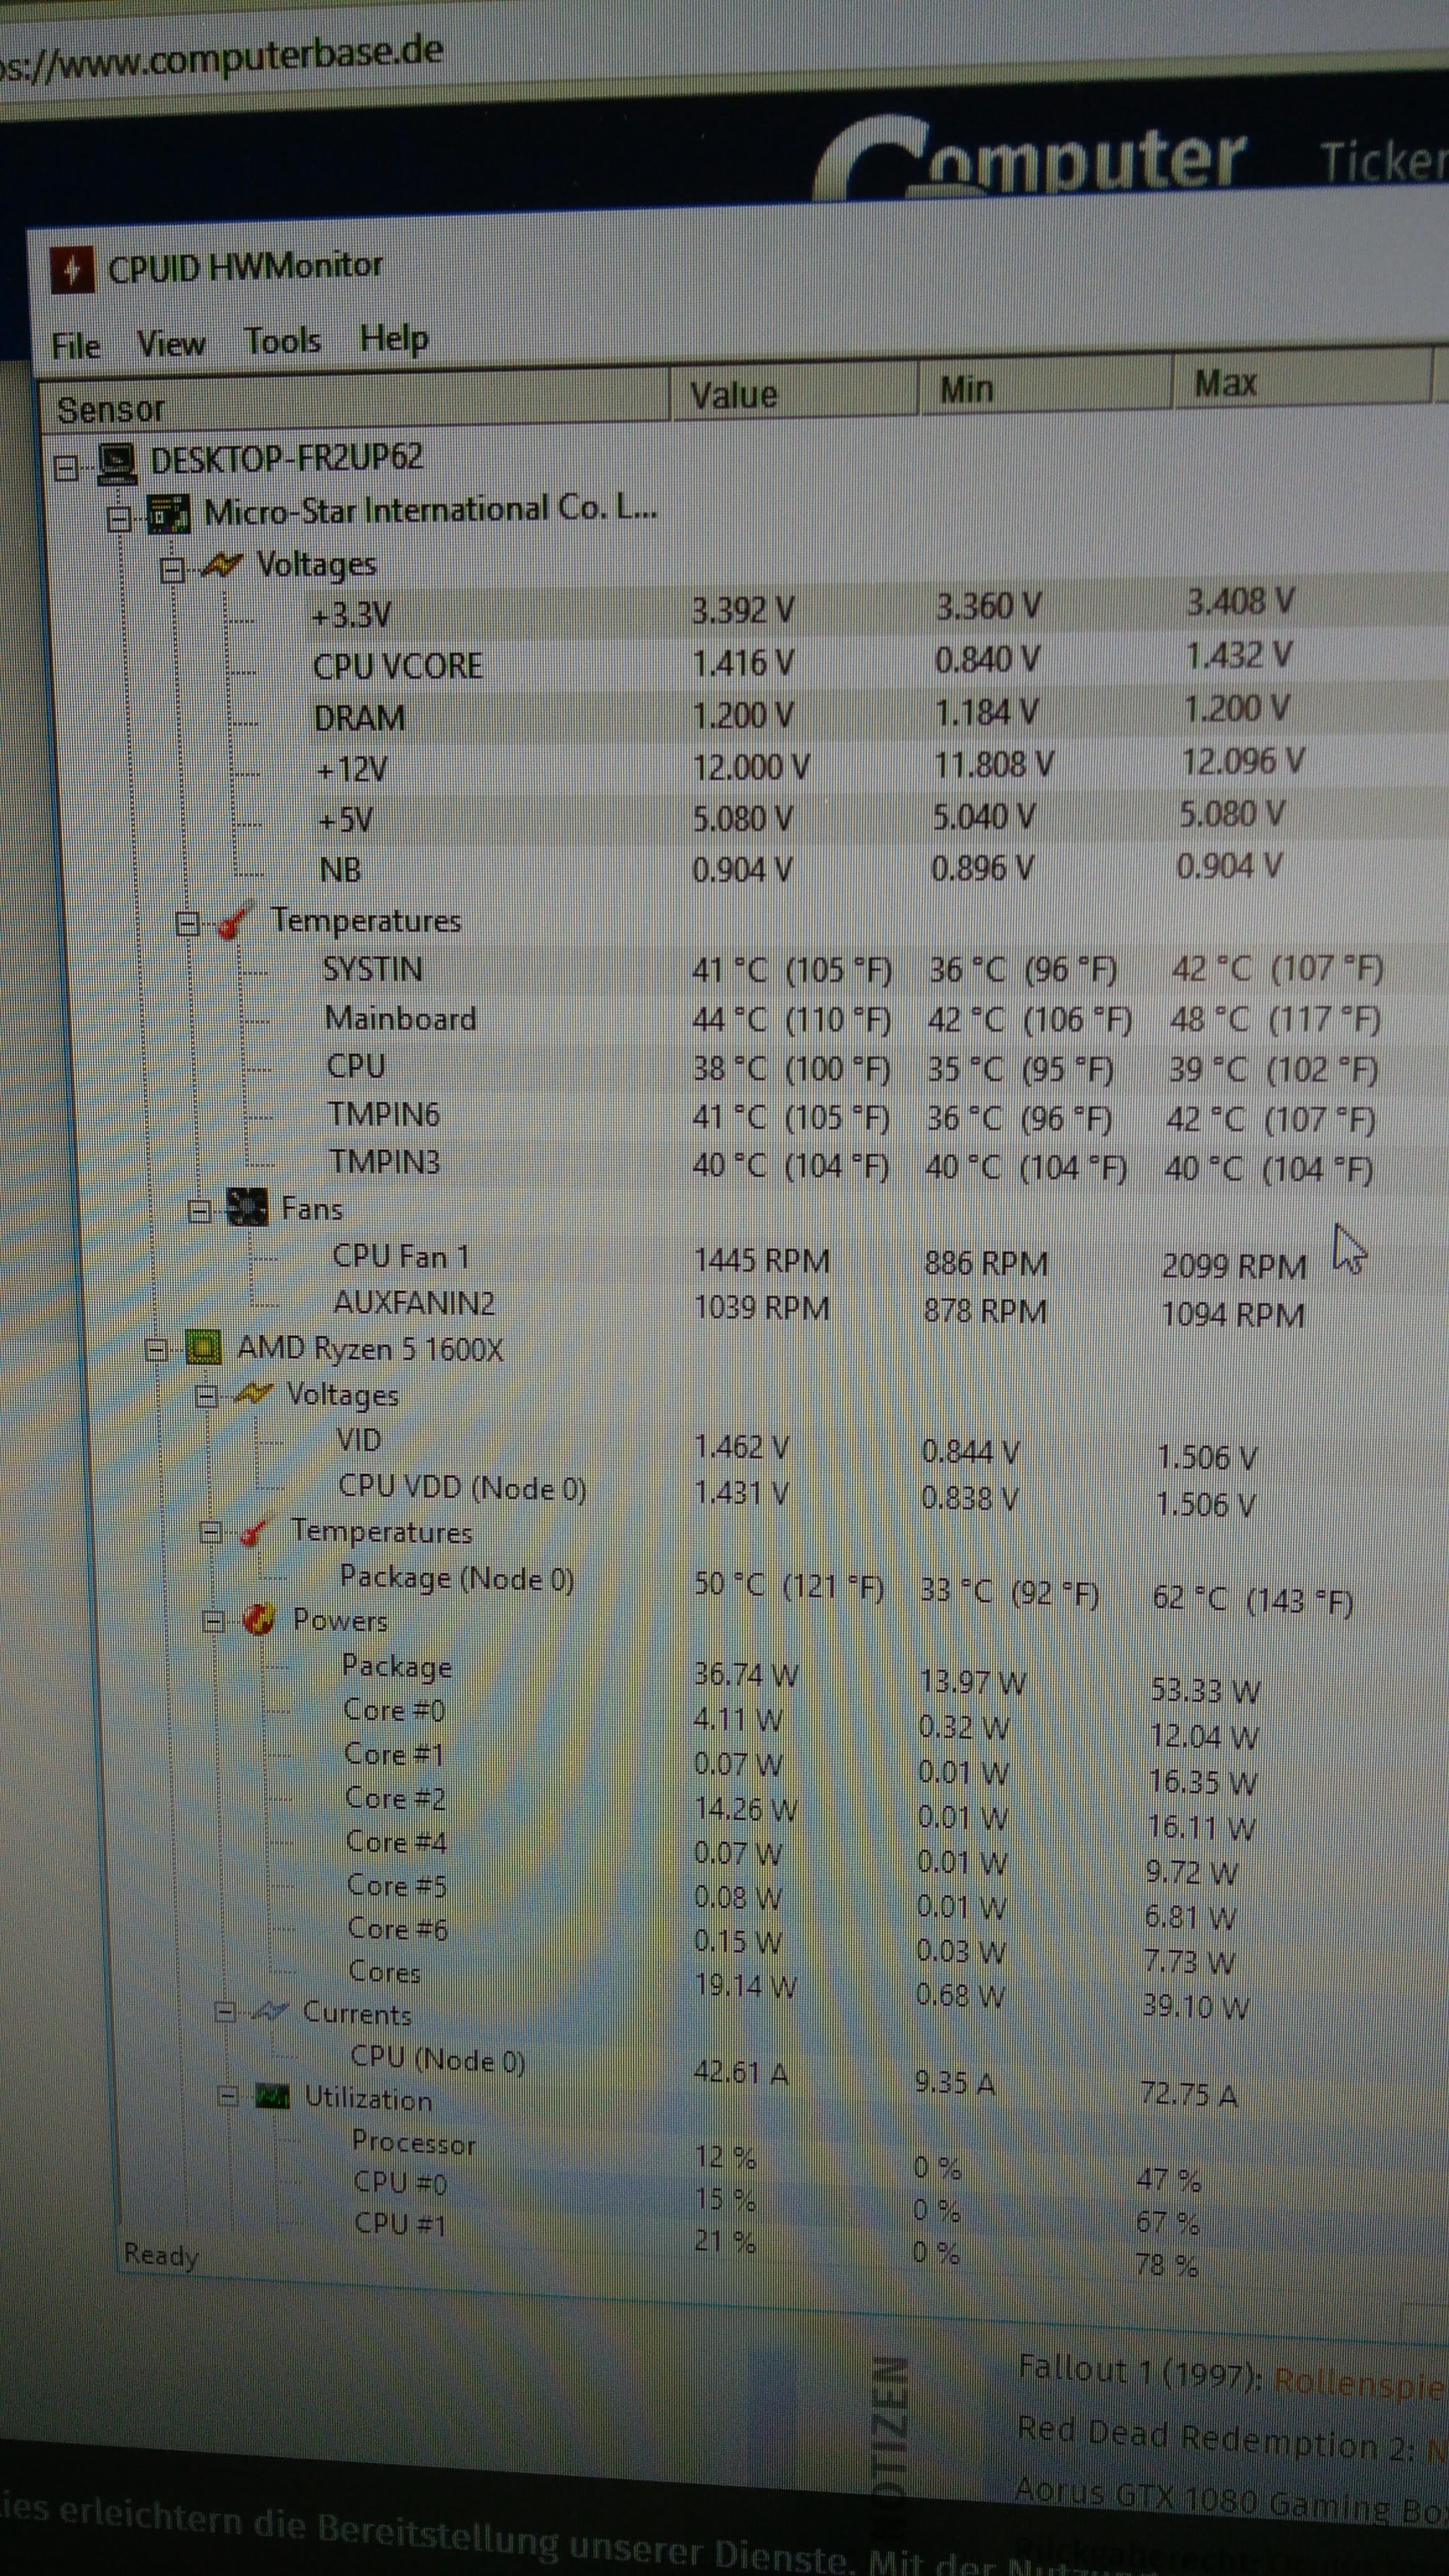Click the Micro-Star motherboard icon
Viewport: 1449px width, 2576px height.
[x=168, y=515]
